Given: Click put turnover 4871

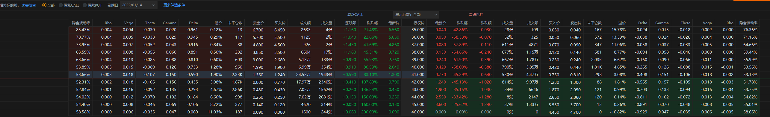Looking at the screenshot, I should [x=533, y=45].
